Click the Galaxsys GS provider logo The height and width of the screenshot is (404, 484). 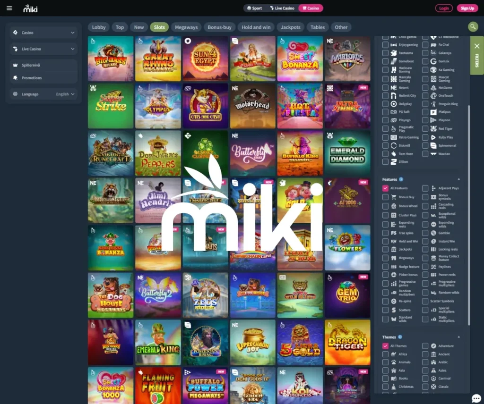tap(433, 53)
